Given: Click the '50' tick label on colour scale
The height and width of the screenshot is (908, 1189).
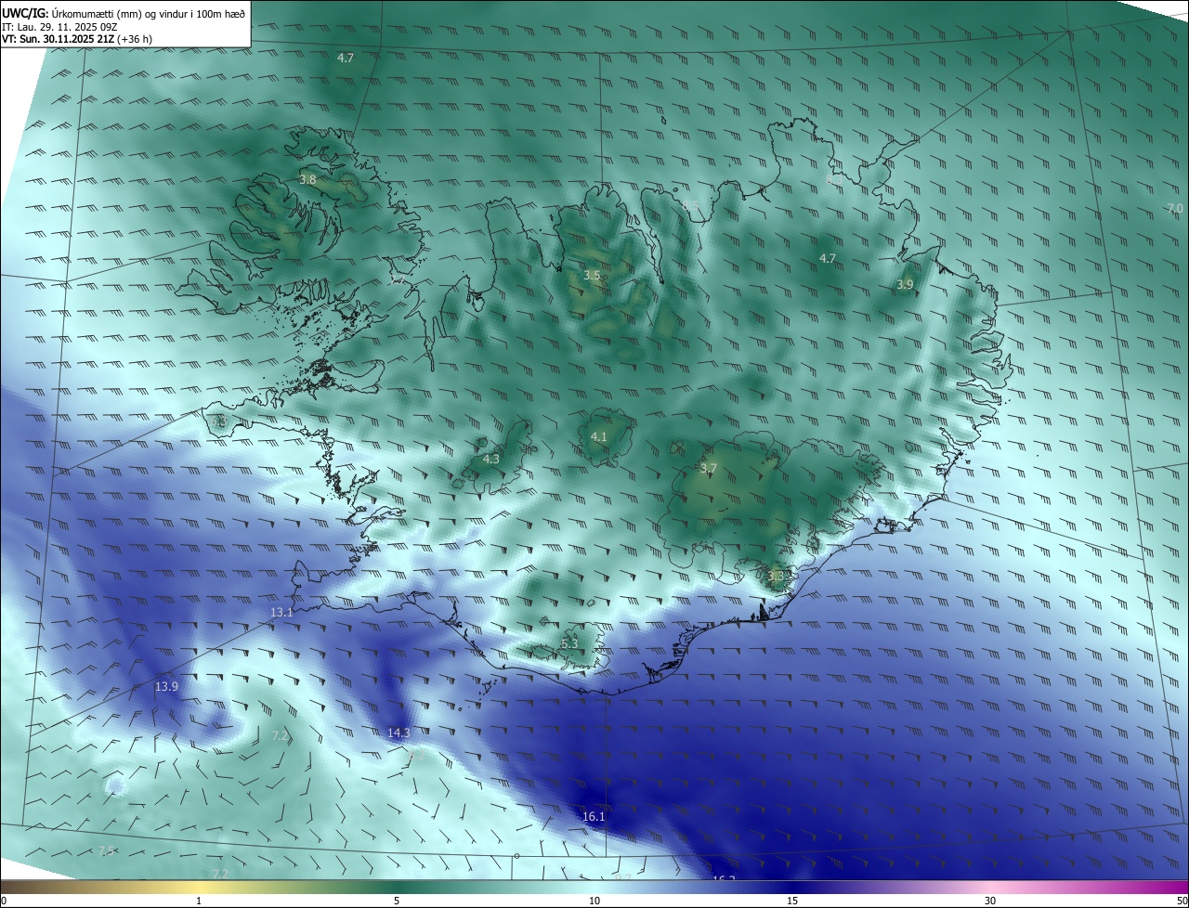Looking at the screenshot, I should 1182,901.
